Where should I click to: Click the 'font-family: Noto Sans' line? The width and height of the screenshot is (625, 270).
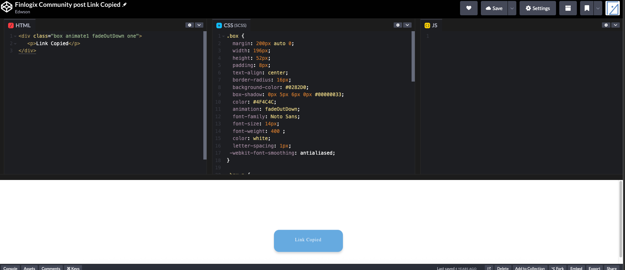point(266,117)
